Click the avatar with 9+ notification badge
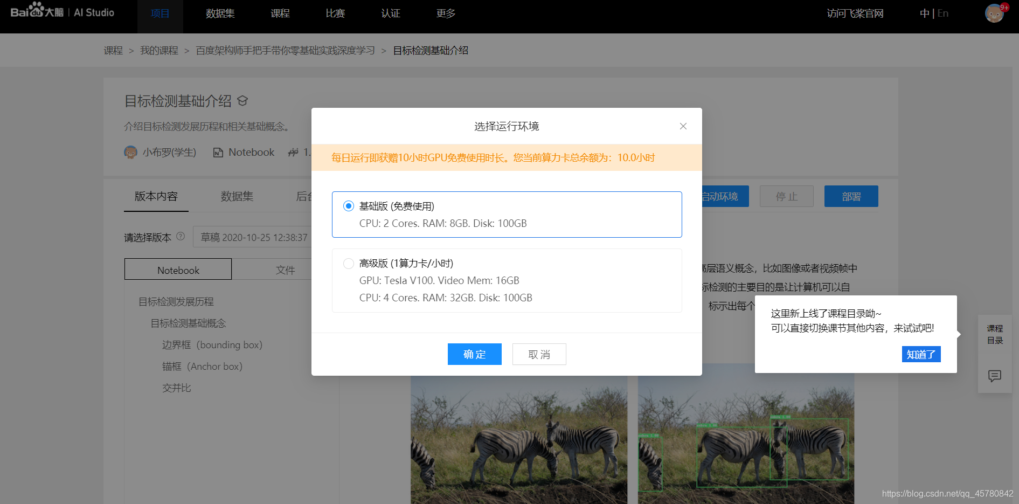The height and width of the screenshot is (504, 1019). (x=994, y=13)
